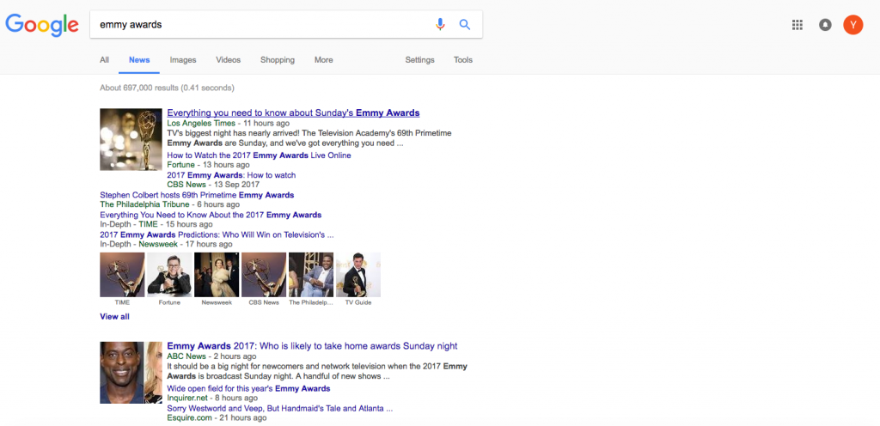Click the voice search microphone icon

[440, 25]
